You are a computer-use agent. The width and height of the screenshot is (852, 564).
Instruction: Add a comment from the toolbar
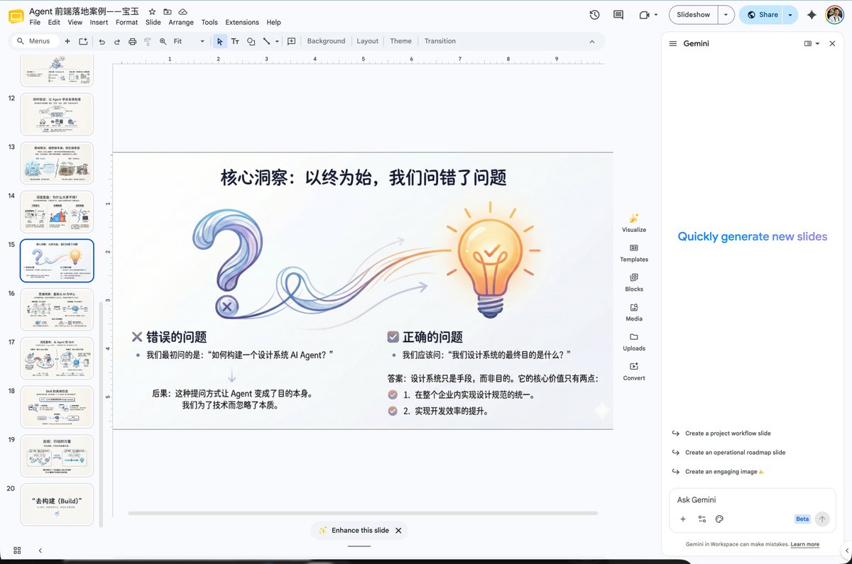point(292,41)
